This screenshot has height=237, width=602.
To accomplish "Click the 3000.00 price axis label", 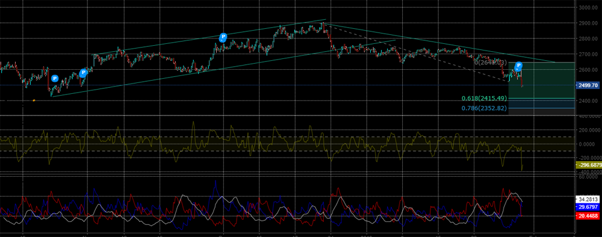I will [x=588, y=8].
